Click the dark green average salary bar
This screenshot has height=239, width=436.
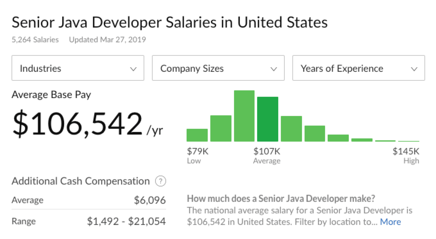[x=268, y=119]
